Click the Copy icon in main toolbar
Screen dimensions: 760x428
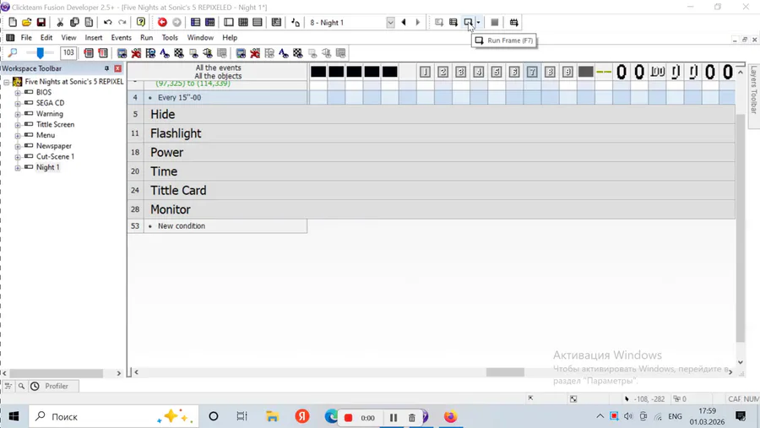(74, 22)
